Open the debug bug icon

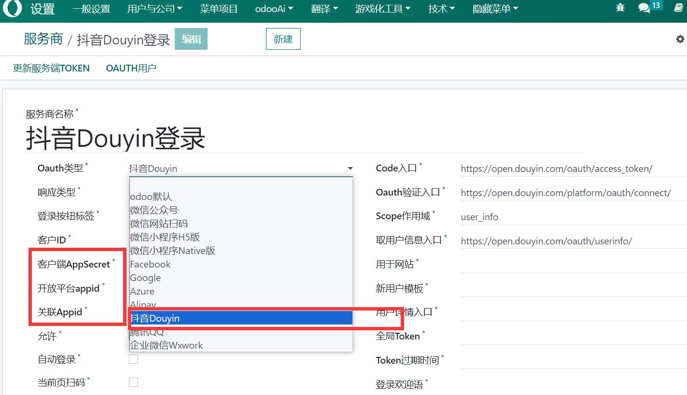pyautogui.click(x=620, y=8)
